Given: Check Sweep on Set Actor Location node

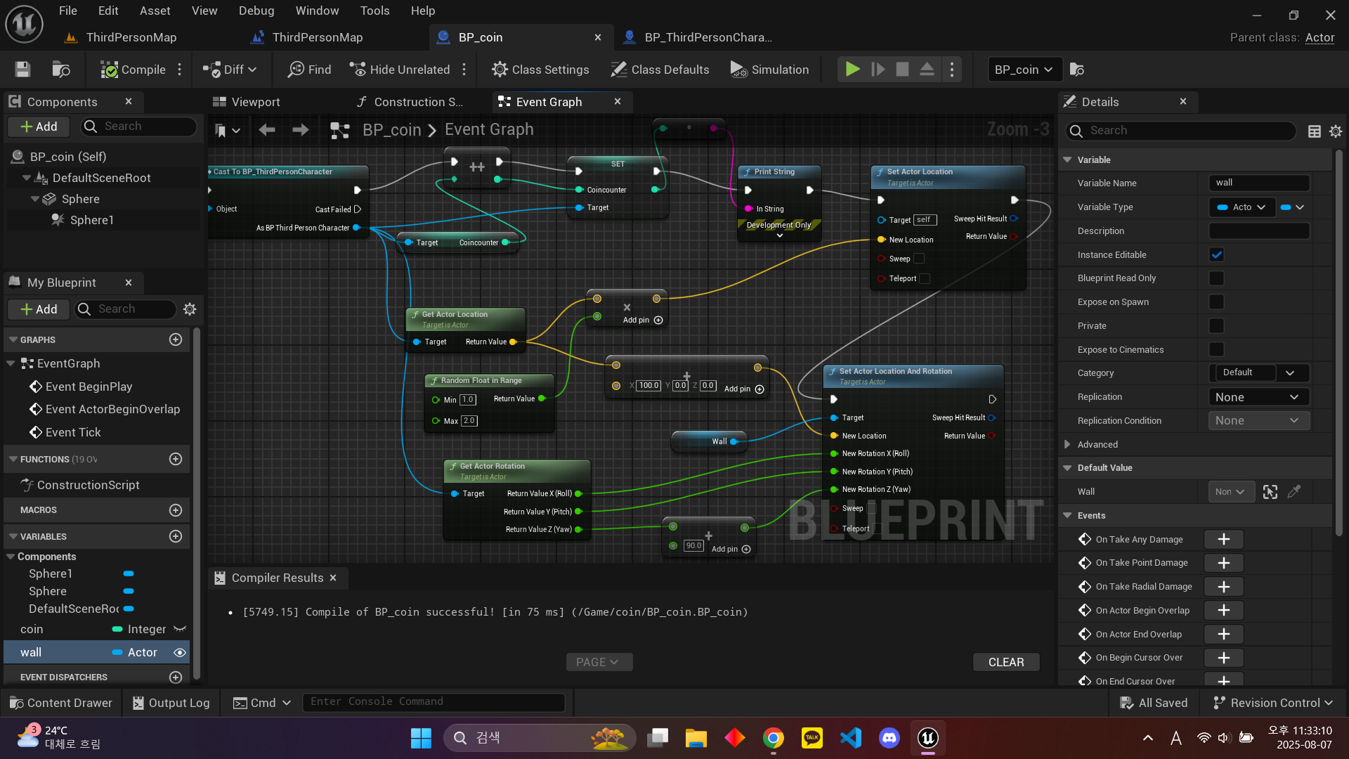Looking at the screenshot, I should [x=919, y=259].
